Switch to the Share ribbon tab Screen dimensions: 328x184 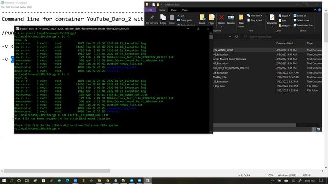pos(174,10)
